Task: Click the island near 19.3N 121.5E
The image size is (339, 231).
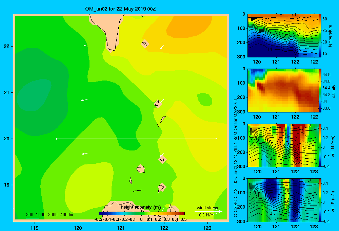Action: coord(140,169)
